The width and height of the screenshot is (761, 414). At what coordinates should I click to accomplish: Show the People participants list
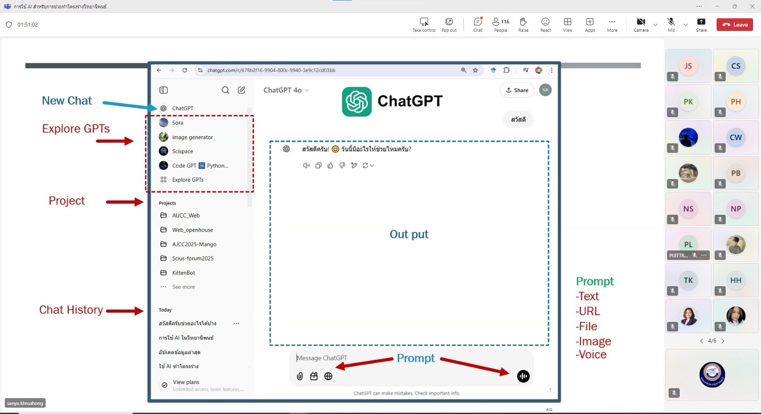pos(500,25)
